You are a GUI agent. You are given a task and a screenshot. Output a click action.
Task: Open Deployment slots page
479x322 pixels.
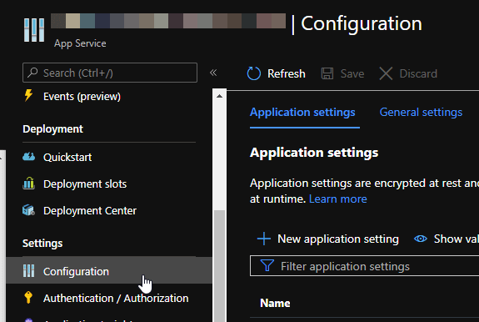click(x=85, y=184)
